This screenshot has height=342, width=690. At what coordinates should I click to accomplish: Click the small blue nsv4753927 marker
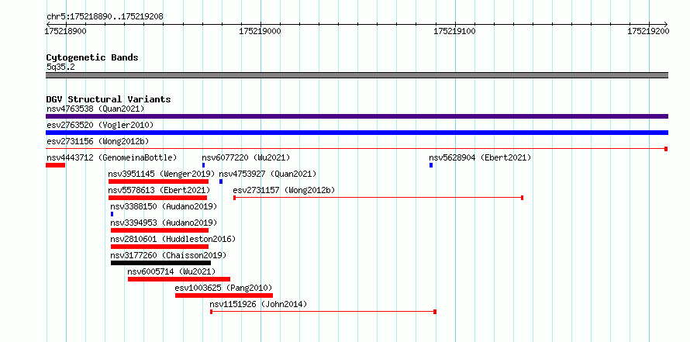(x=221, y=181)
